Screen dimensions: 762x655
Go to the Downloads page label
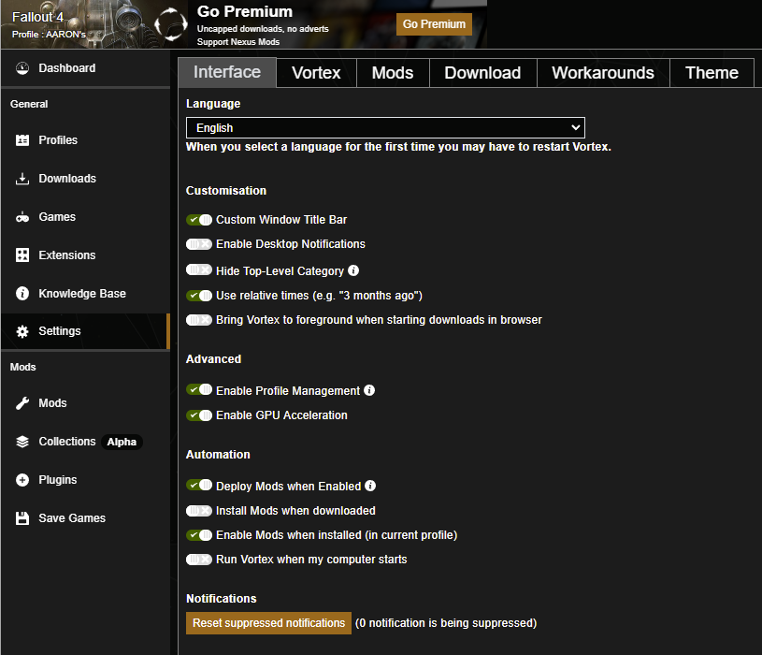[67, 179]
